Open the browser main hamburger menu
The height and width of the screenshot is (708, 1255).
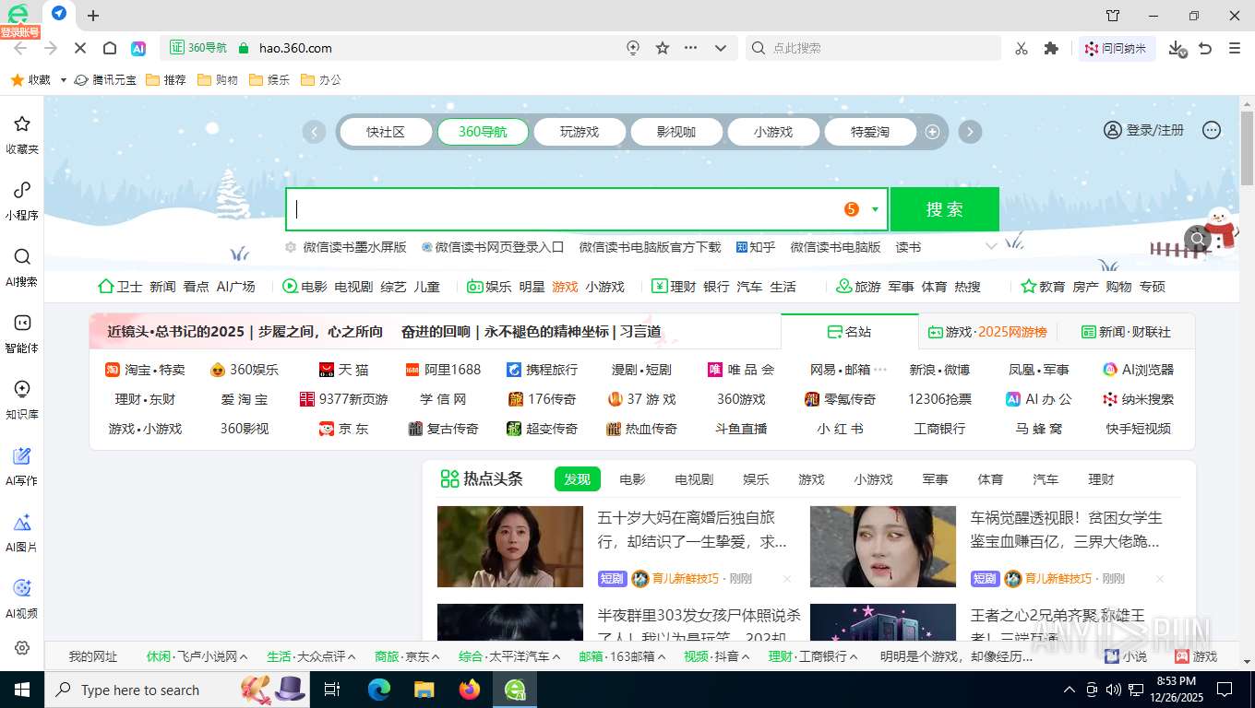pyautogui.click(x=1235, y=48)
